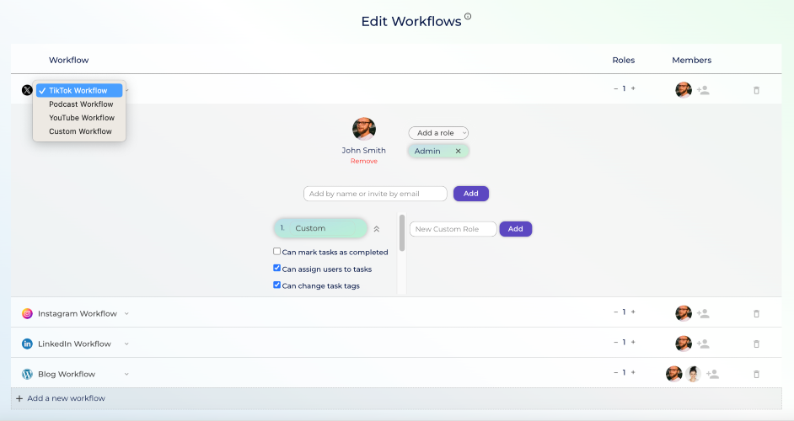Click the X (Twitter) workflow icon
794x421 pixels.
(27, 90)
